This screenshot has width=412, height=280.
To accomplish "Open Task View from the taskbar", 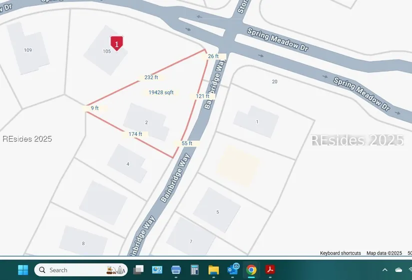I will [x=138, y=270].
